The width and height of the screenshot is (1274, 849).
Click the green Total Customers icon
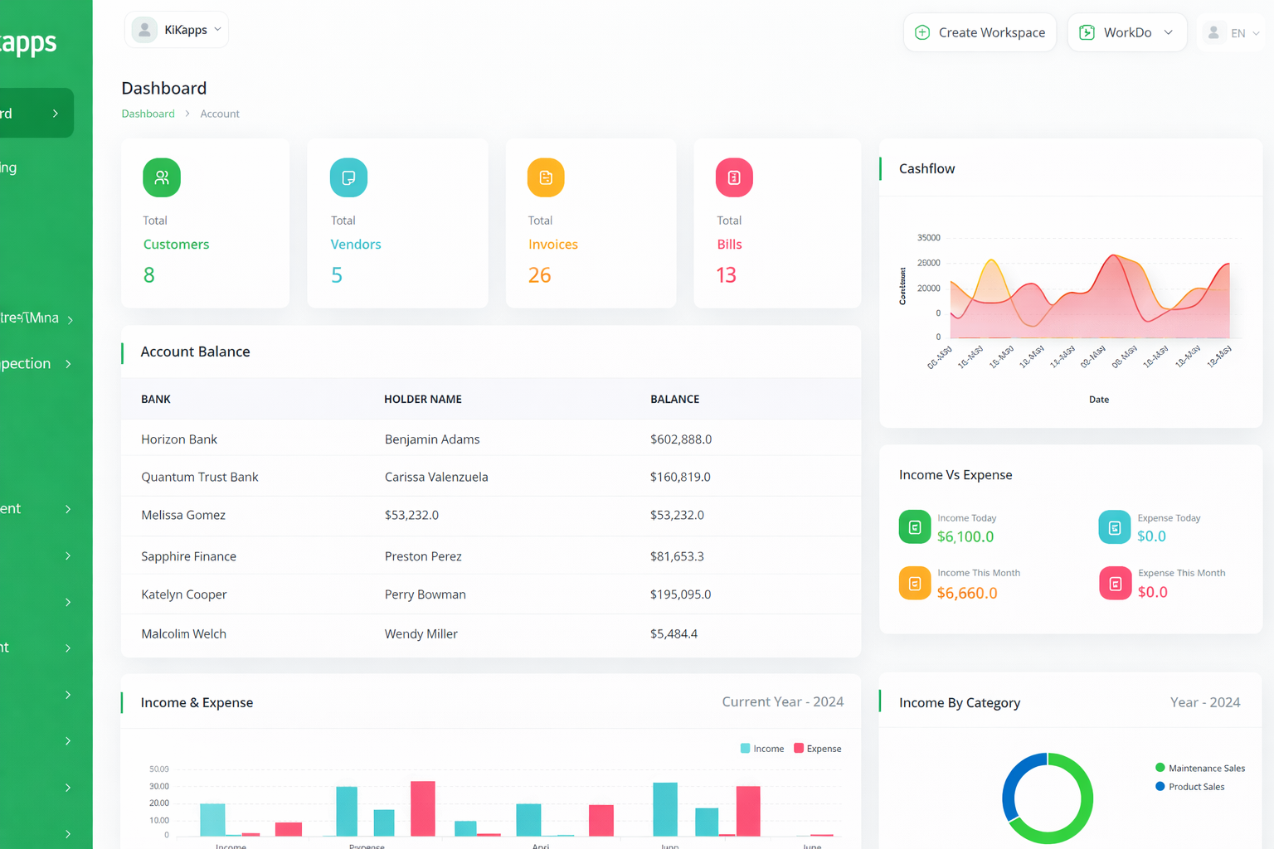click(x=162, y=177)
